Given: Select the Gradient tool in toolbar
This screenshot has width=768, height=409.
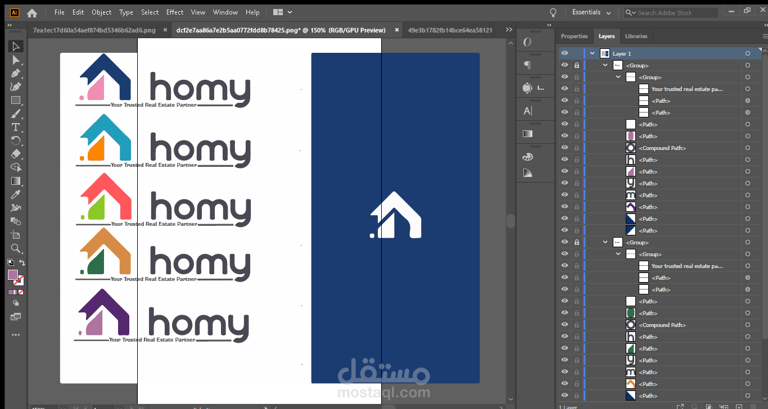Looking at the screenshot, I should [16, 181].
